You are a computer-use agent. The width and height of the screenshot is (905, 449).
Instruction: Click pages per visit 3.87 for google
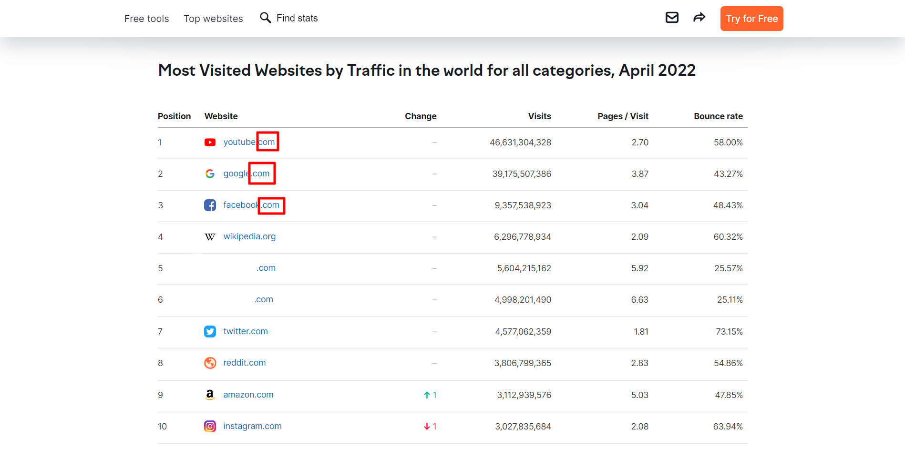[640, 174]
